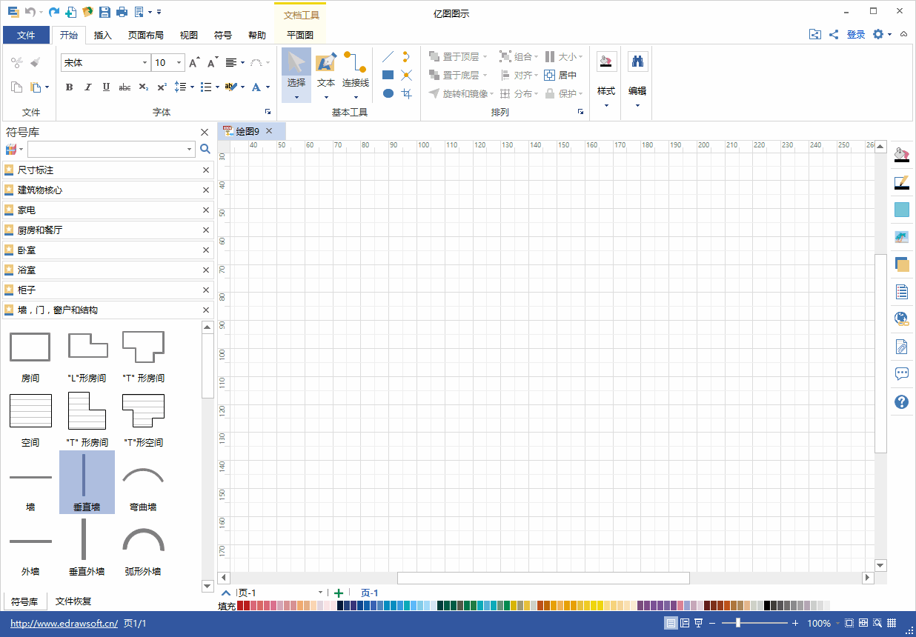Switch to the 插入 ribbon tab
Viewport: 916px width, 637px height.
pos(103,35)
